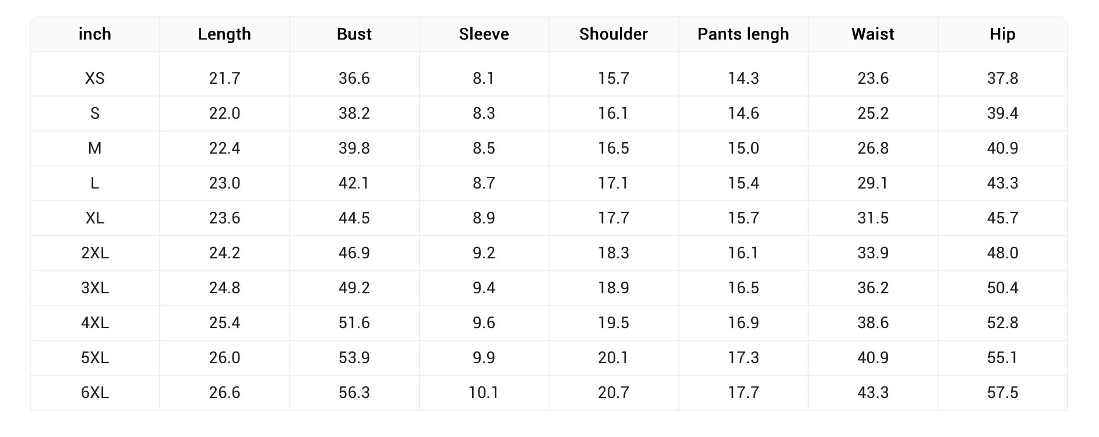
Task: Select the Waist column header
Action: click(873, 34)
